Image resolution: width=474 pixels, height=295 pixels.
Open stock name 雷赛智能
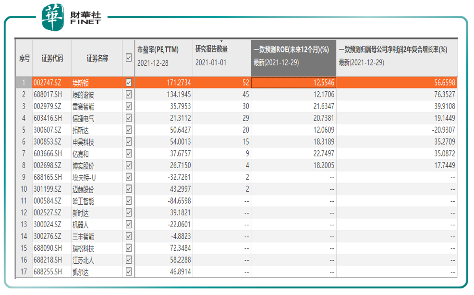83,107
